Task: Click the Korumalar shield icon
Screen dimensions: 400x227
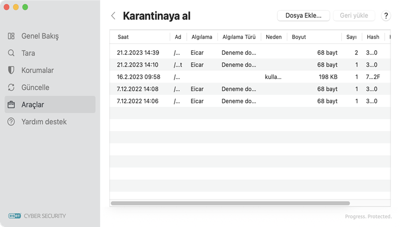Action: (11, 70)
